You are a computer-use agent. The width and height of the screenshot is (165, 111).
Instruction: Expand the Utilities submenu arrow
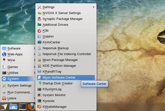pyautogui.click(x=34, y=73)
